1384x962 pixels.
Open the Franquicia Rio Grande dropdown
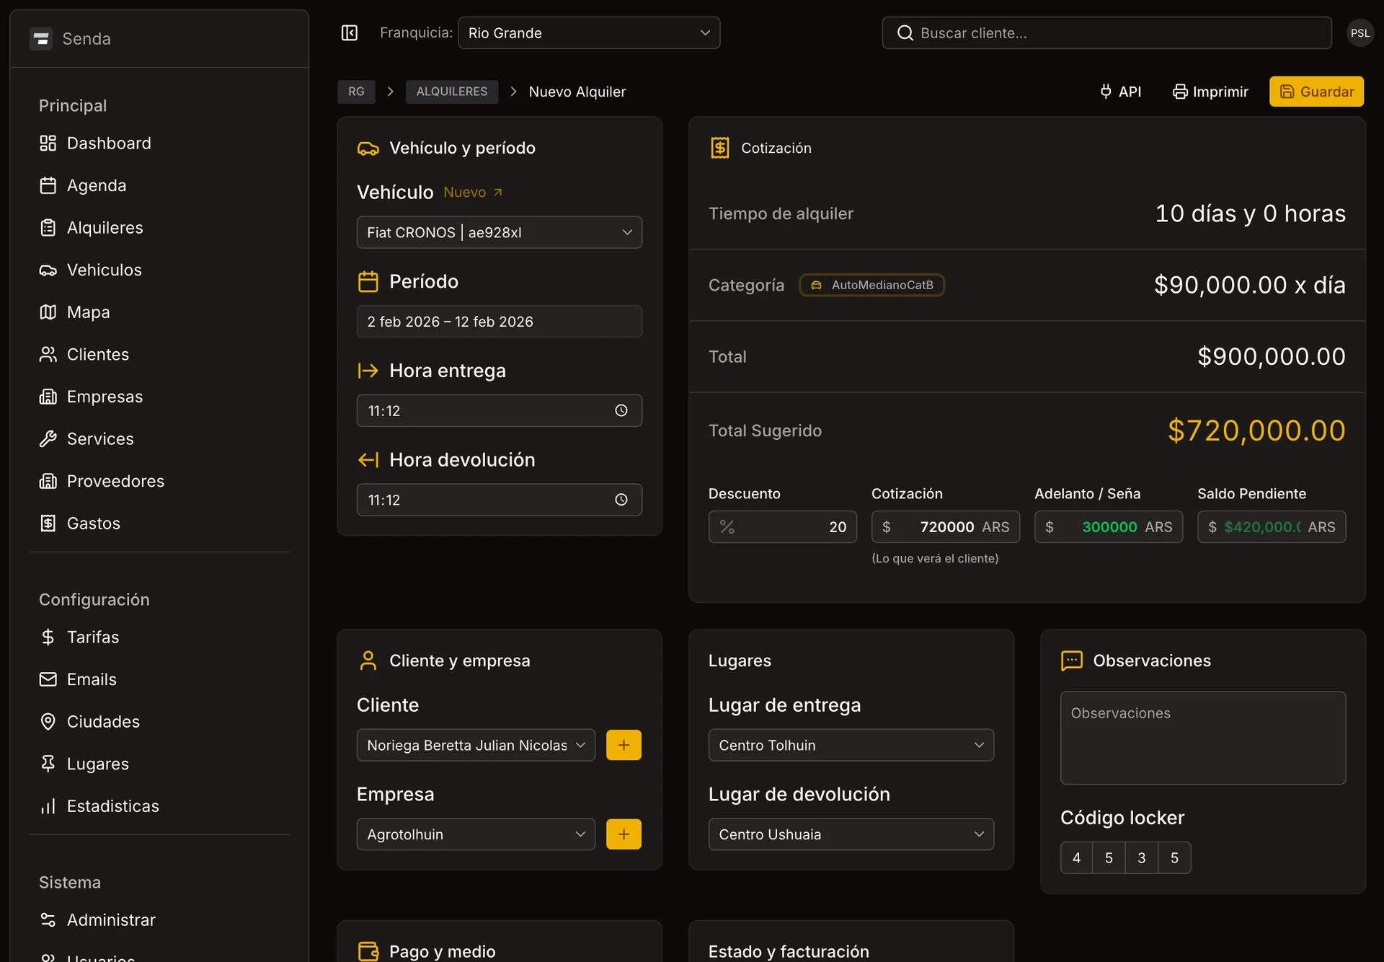pos(588,33)
